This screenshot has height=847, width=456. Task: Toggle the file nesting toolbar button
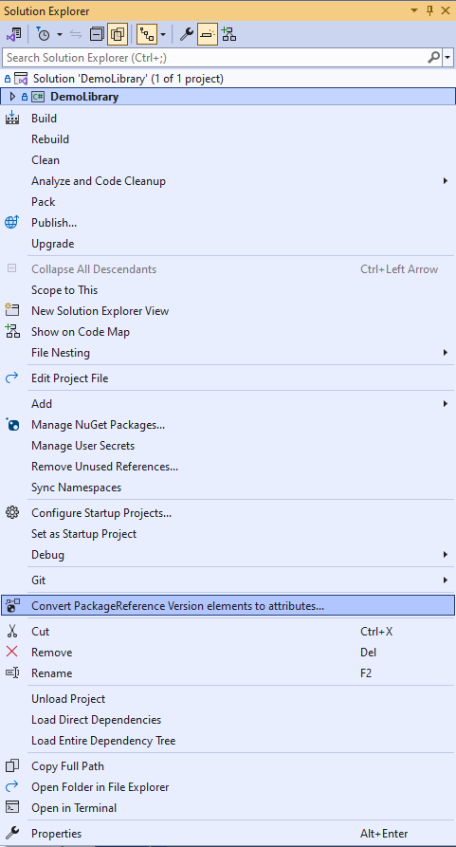point(146,34)
